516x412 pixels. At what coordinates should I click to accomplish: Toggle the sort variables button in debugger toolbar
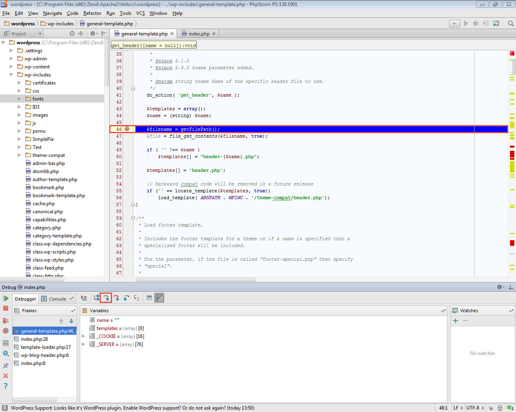(x=159, y=298)
